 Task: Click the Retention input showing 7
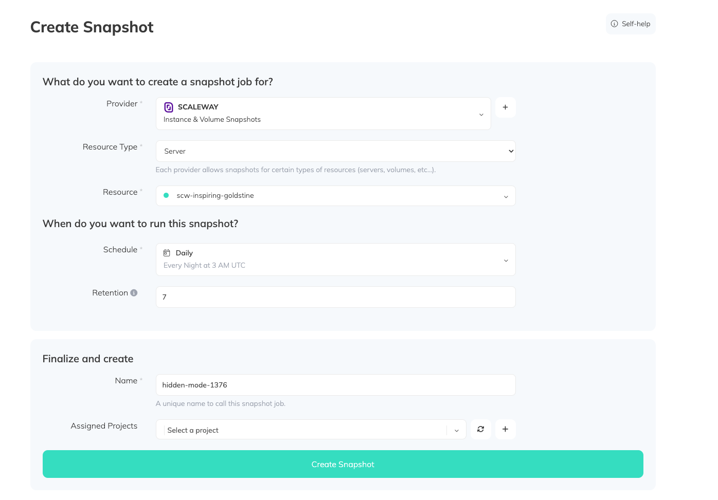[x=335, y=297]
